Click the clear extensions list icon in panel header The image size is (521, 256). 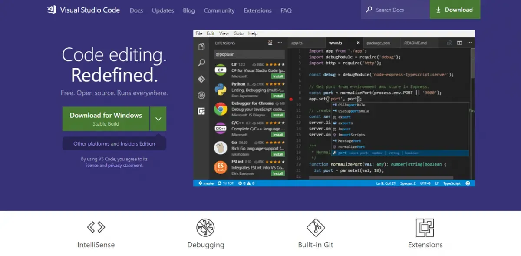tap(269, 43)
